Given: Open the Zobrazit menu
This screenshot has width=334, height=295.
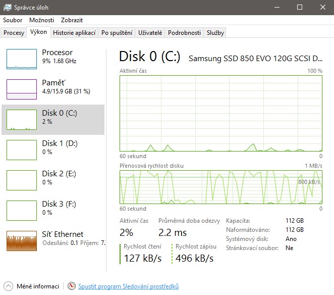Looking at the screenshot, I should coord(72,20).
